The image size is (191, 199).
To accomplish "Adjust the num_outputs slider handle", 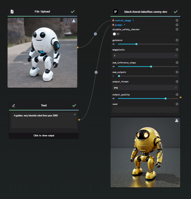I will click(119, 76).
